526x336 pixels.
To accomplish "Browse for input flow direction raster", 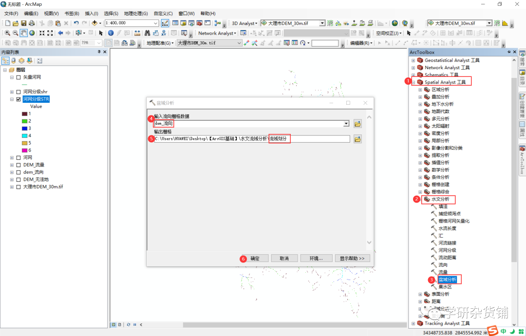I will pos(357,124).
